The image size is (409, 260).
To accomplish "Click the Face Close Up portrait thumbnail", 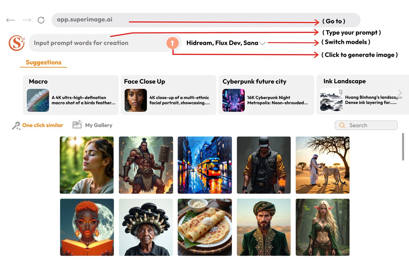I will [x=136, y=100].
